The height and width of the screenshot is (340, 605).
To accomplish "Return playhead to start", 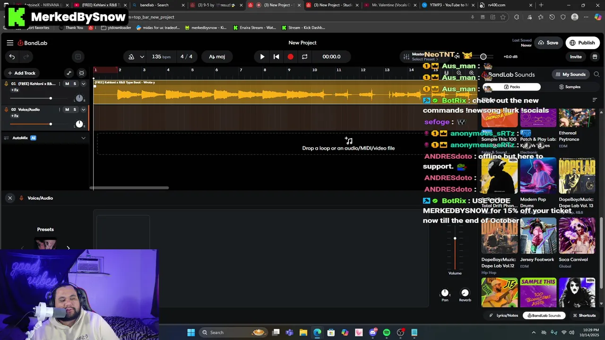I will (276, 57).
